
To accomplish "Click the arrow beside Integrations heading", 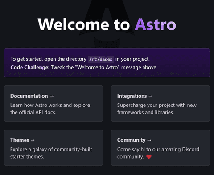I will point(151,96).
